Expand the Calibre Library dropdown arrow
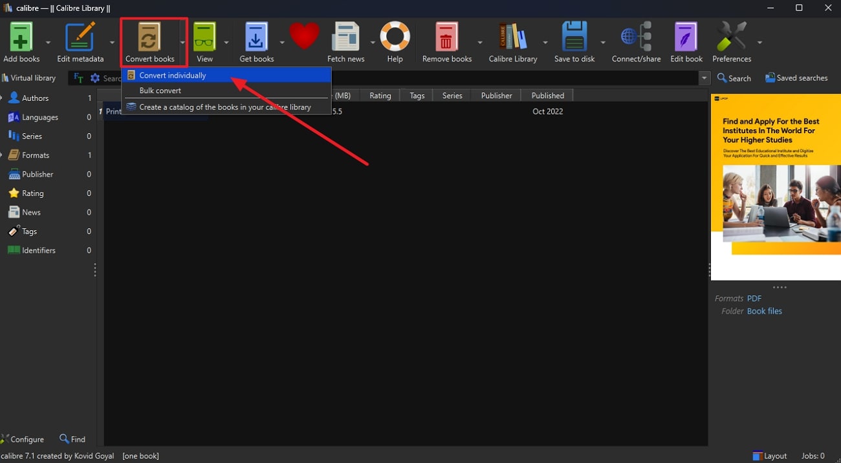The width and height of the screenshot is (841, 463). (545, 43)
